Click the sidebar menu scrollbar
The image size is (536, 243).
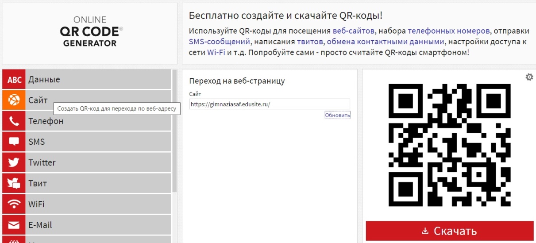tap(174, 131)
